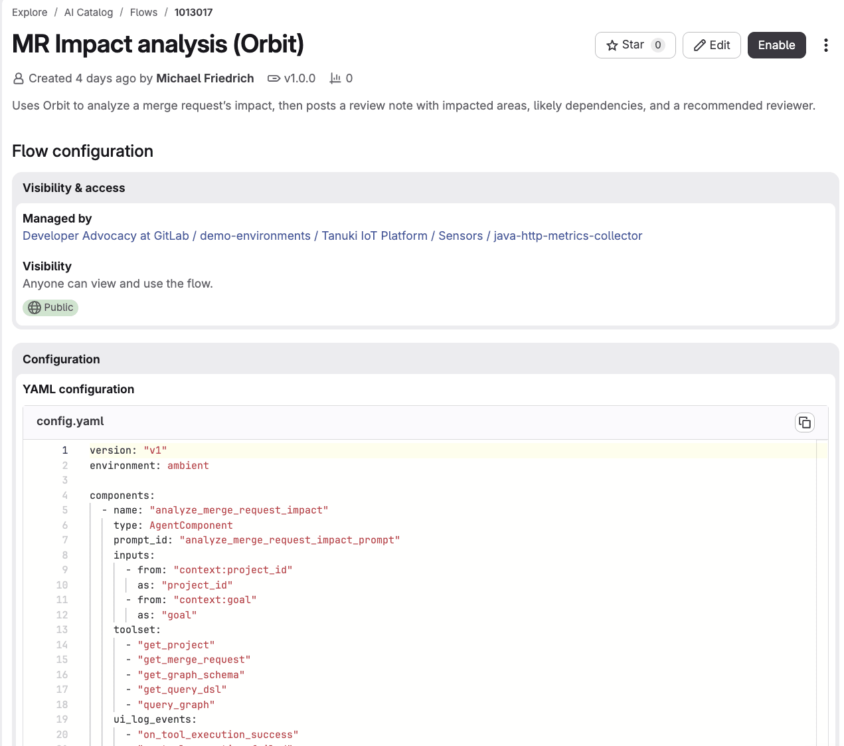Open the Sensors subgroup link
Screen dimensions: 844x746
click(x=461, y=236)
